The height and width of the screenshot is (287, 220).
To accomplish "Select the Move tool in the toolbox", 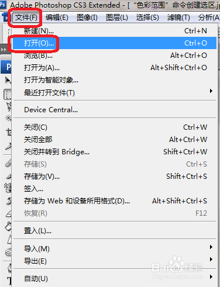I will pos(8,80).
